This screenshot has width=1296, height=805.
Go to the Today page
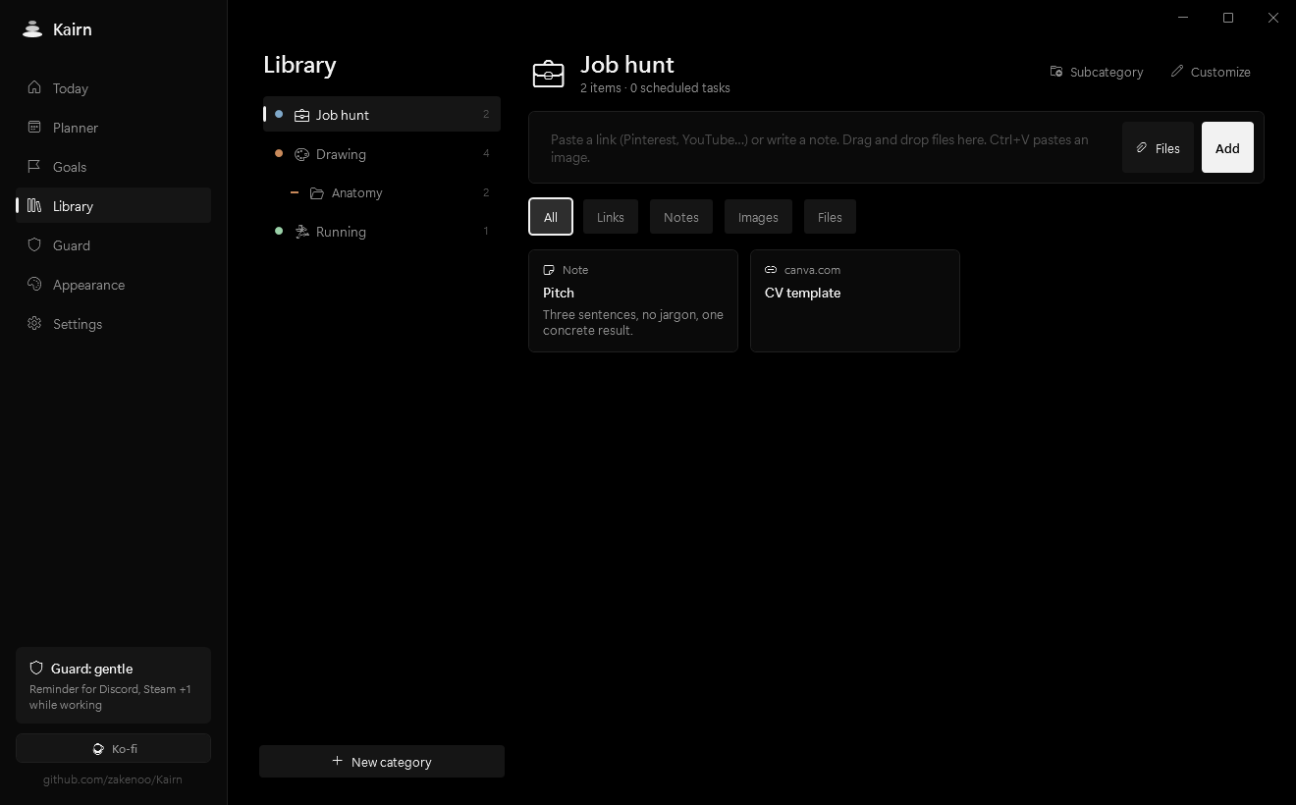[114, 88]
